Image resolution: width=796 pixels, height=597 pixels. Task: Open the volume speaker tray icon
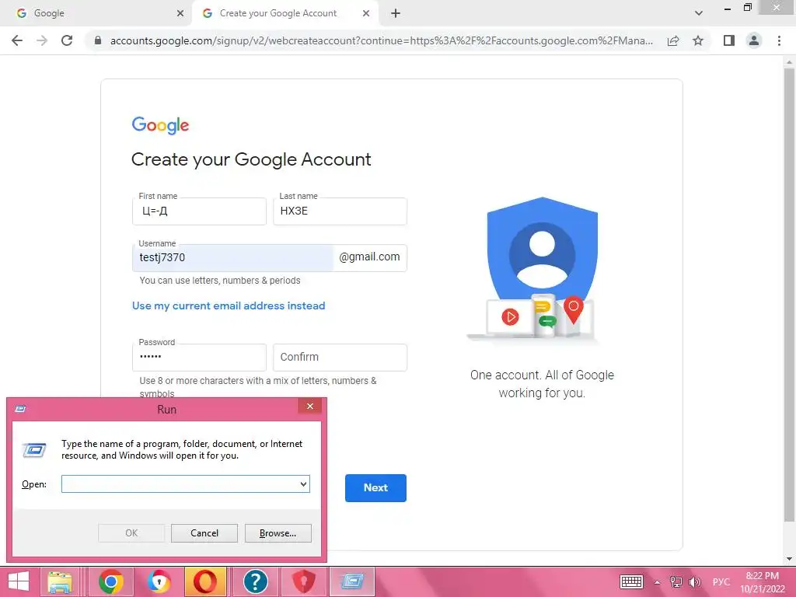click(x=694, y=581)
